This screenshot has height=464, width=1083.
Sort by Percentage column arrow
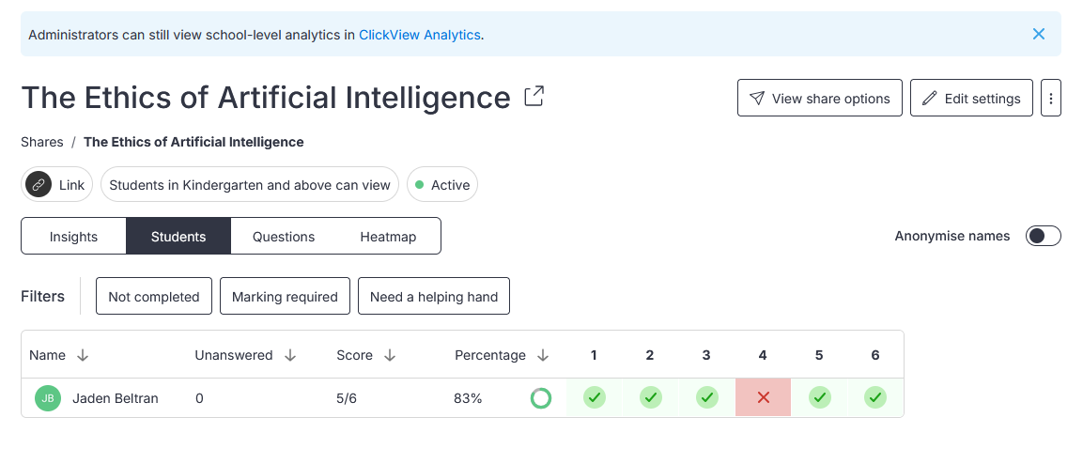(x=543, y=355)
